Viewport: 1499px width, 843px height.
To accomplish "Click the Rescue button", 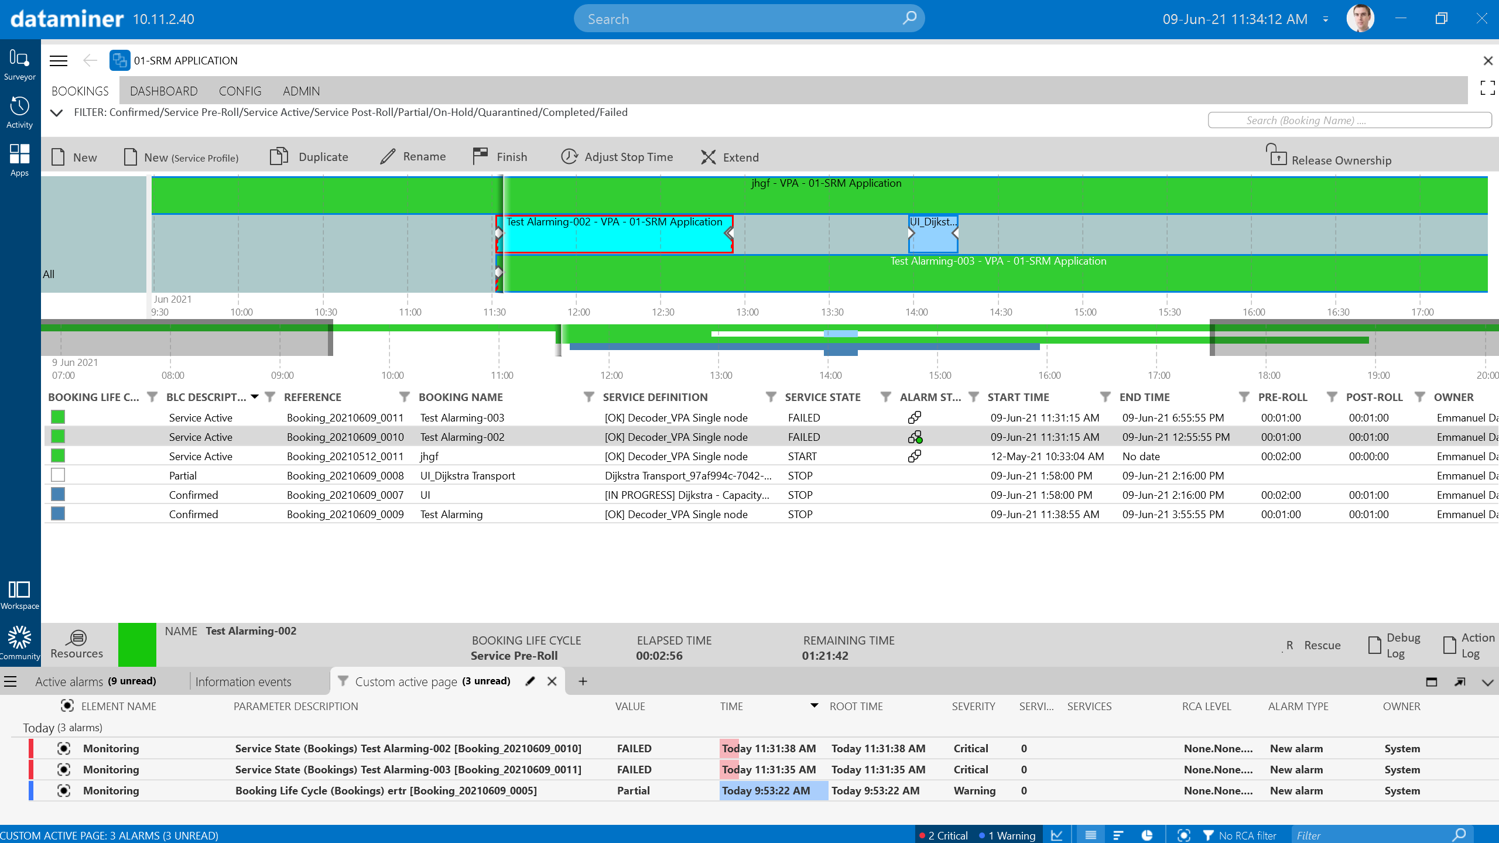I will (x=1322, y=645).
